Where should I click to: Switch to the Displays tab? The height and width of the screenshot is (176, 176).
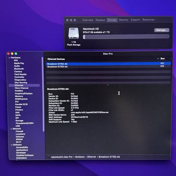tap(100, 20)
